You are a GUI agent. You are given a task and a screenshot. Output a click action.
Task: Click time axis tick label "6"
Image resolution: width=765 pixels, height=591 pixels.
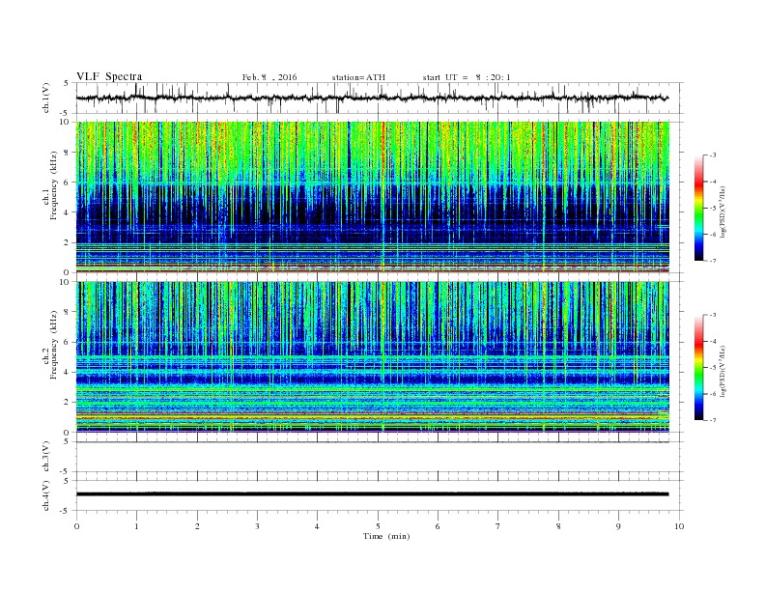[438, 526]
